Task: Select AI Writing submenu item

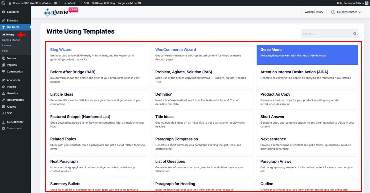Action: point(8,35)
